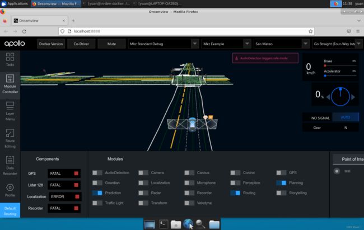Dismiss the AudioDetection safe mode alert
This screenshot has height=230, width=364.
265,58
